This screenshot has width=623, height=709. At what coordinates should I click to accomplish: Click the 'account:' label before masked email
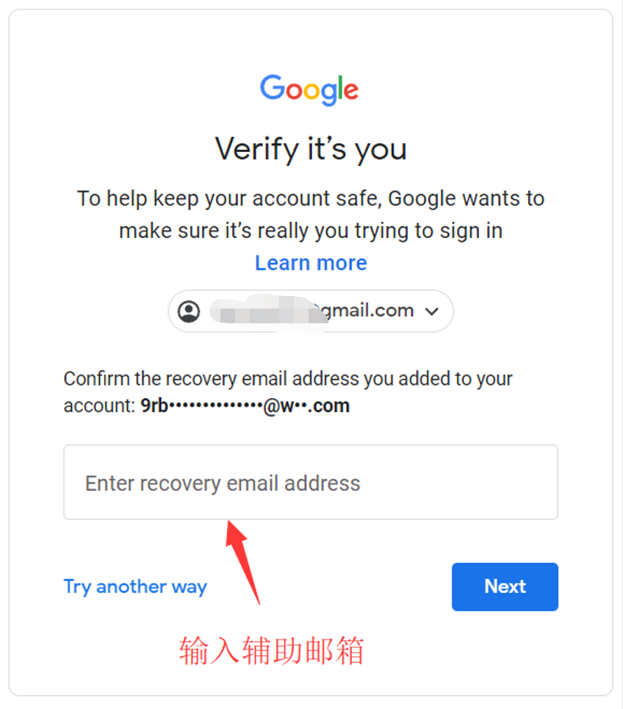[99, 406]
